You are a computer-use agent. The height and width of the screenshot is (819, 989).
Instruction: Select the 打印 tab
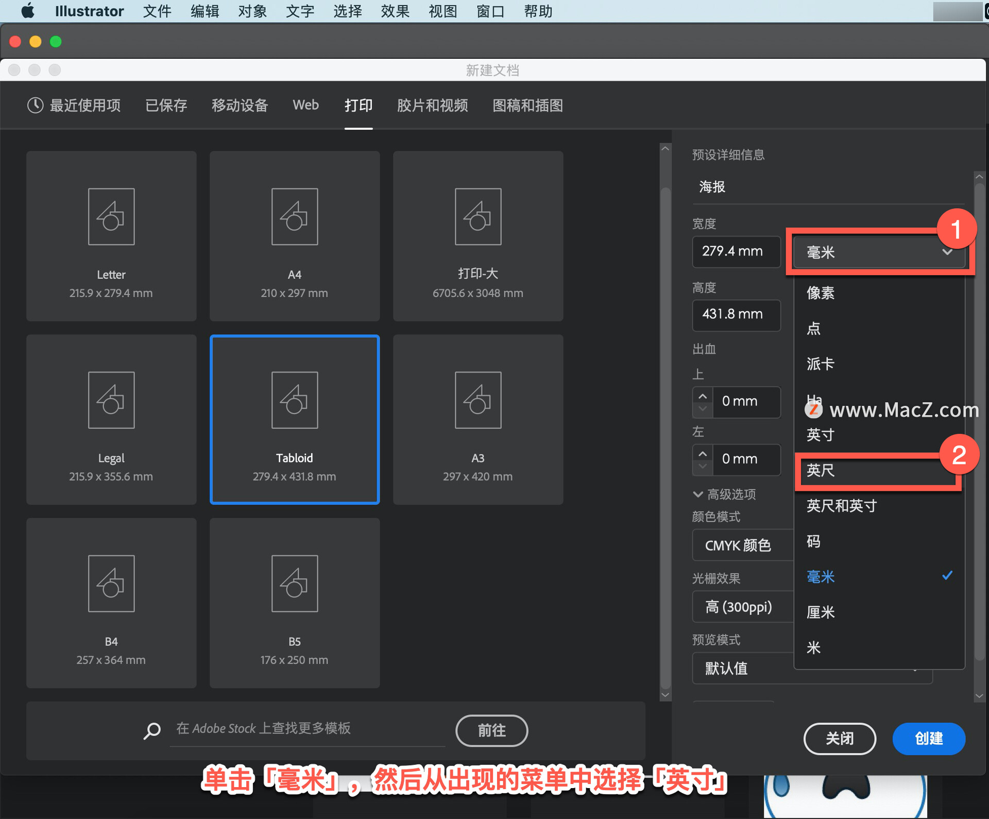coord(359,106)
